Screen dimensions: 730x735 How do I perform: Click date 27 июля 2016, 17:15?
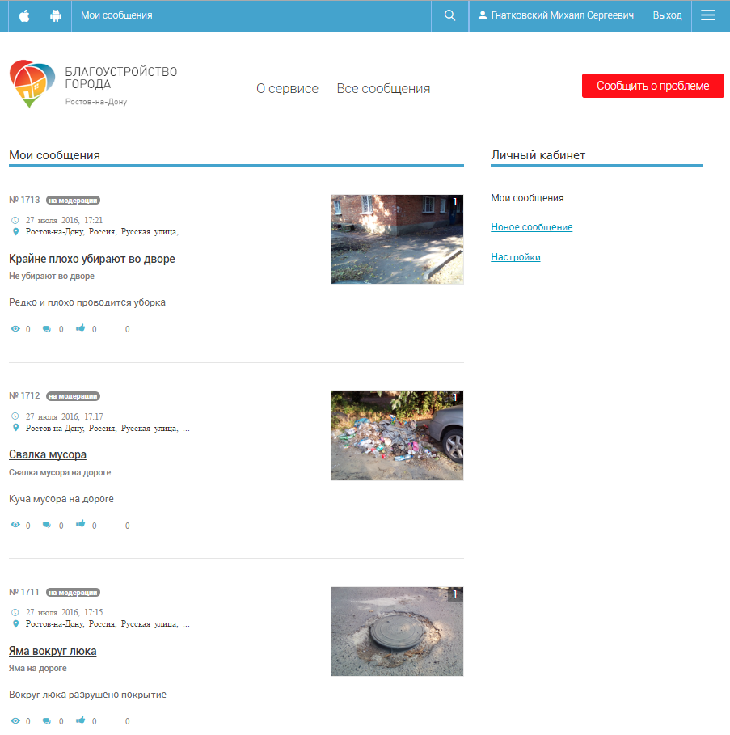pos(64,613)
